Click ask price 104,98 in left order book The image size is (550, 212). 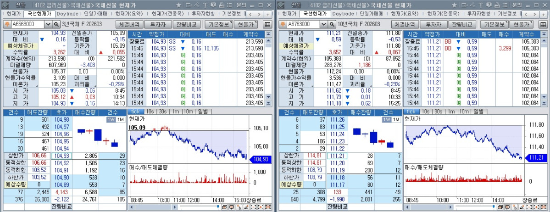62,120
